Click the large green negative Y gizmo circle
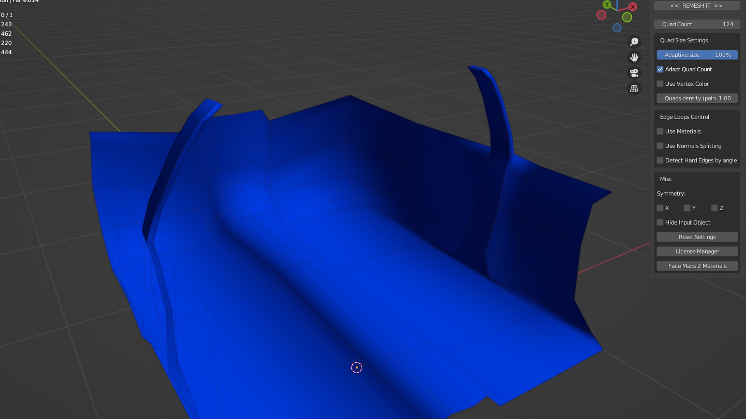Screen dimensions: 746x419 click(627, 17)
